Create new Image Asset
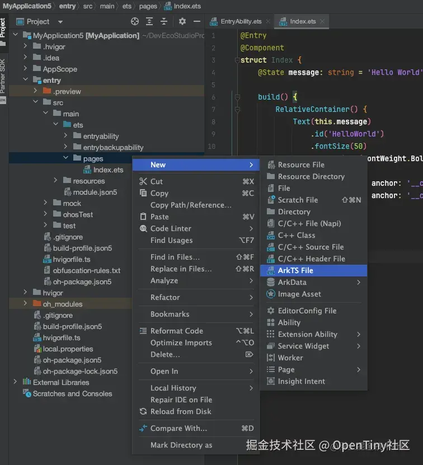 (x=313, y=294)
